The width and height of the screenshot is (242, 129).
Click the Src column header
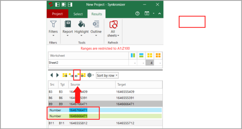click(53, 85)
